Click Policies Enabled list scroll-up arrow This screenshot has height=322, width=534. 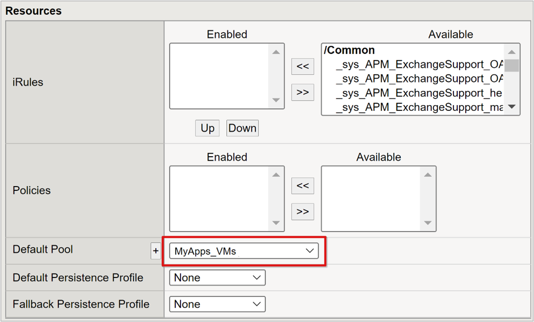276,175
